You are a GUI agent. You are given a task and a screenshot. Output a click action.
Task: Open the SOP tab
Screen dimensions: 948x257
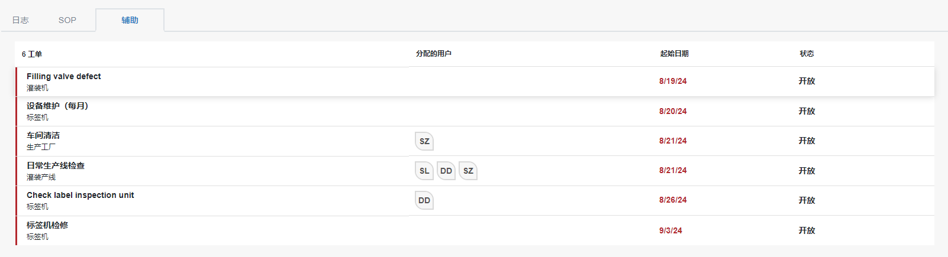67,20
